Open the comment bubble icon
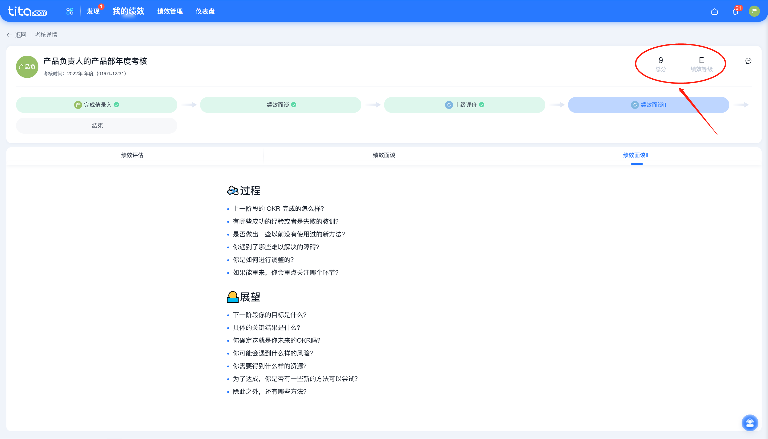The image size is (768, 439). tap(748, 61)
